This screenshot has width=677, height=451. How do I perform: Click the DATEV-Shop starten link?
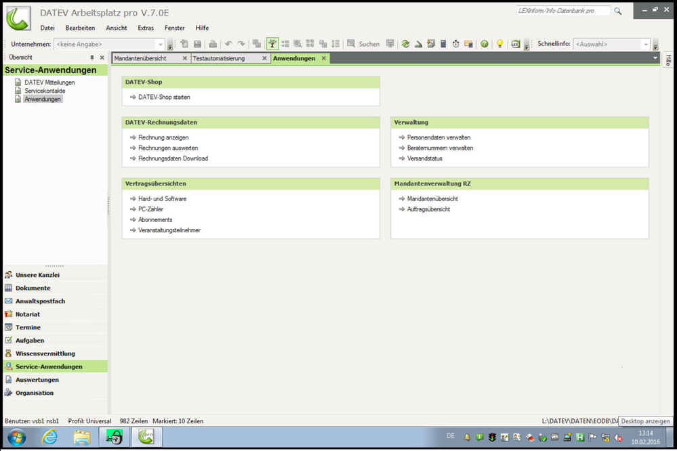(x=164, y=97)
